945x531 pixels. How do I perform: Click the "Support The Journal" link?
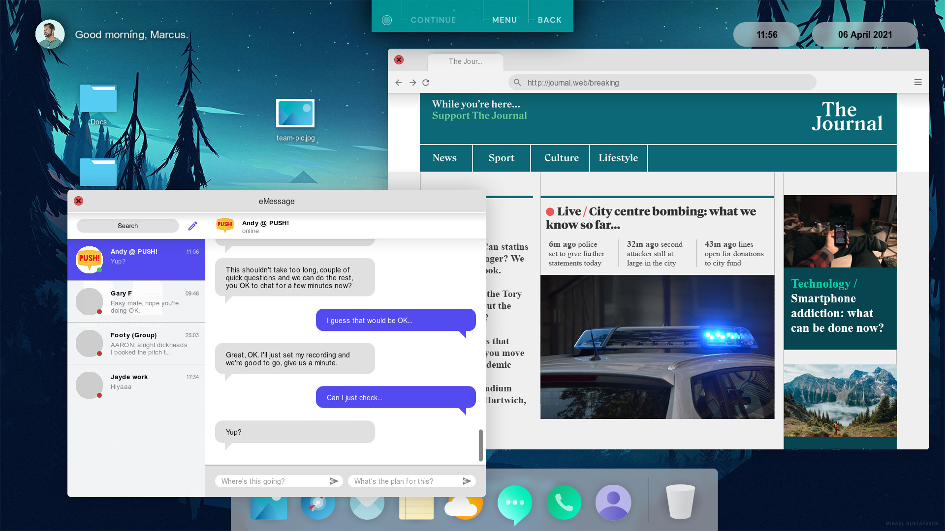(x=479, y=115)
